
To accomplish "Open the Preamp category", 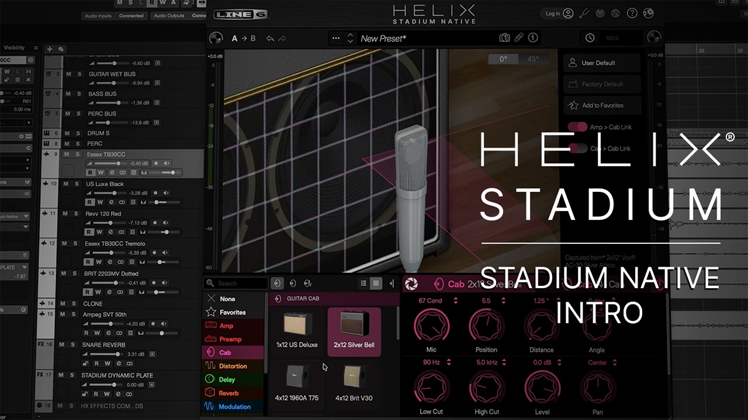I will click(x=233, y=339).
